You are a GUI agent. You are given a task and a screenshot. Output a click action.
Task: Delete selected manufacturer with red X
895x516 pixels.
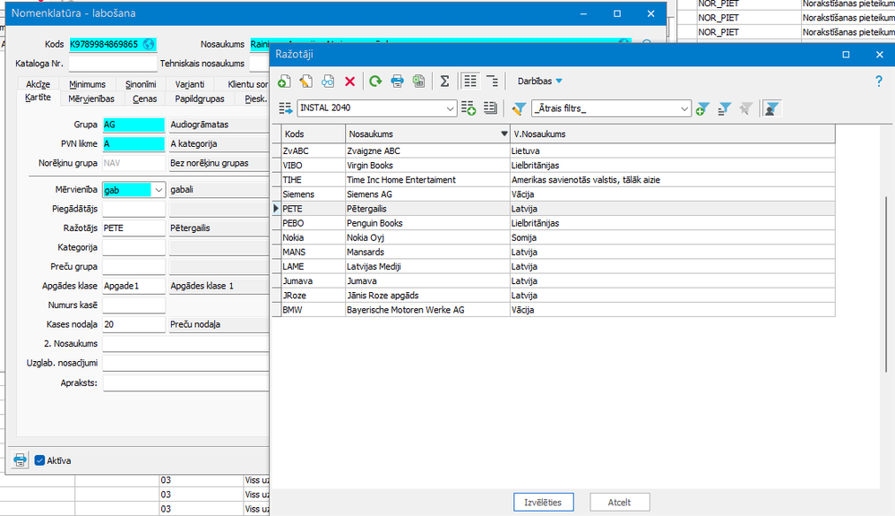[x=350, y=82]
